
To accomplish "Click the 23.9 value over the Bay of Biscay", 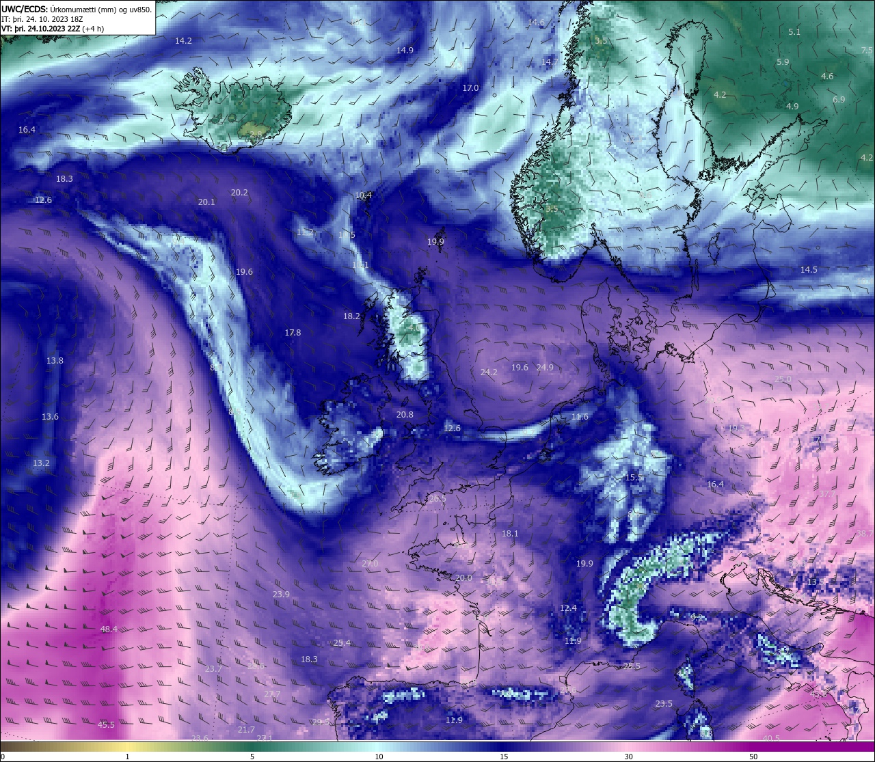I will (x=281, y=595).
